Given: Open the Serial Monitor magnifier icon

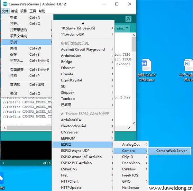Looking at the screenshot, I should (x=128, y=19).
